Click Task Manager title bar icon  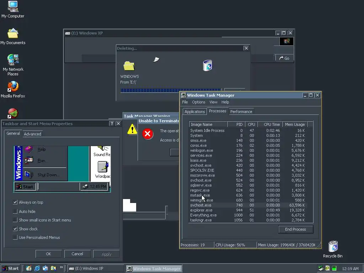[x=184, y=95]
